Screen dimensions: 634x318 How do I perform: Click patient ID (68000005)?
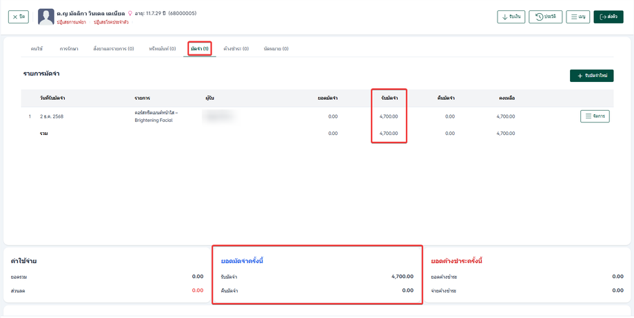click(x=183, y=13)
